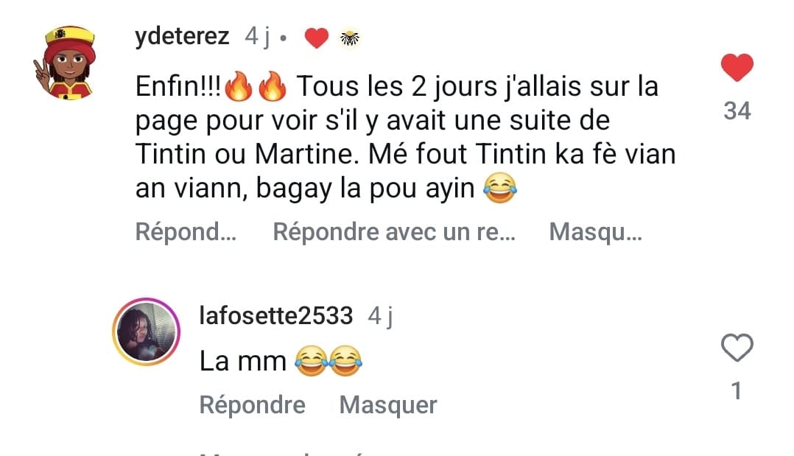The width and height of the screenshot is (794, 456).
Task: Click the tiny spider avatar next to heart badge
Action: click(x=350, y=38)
